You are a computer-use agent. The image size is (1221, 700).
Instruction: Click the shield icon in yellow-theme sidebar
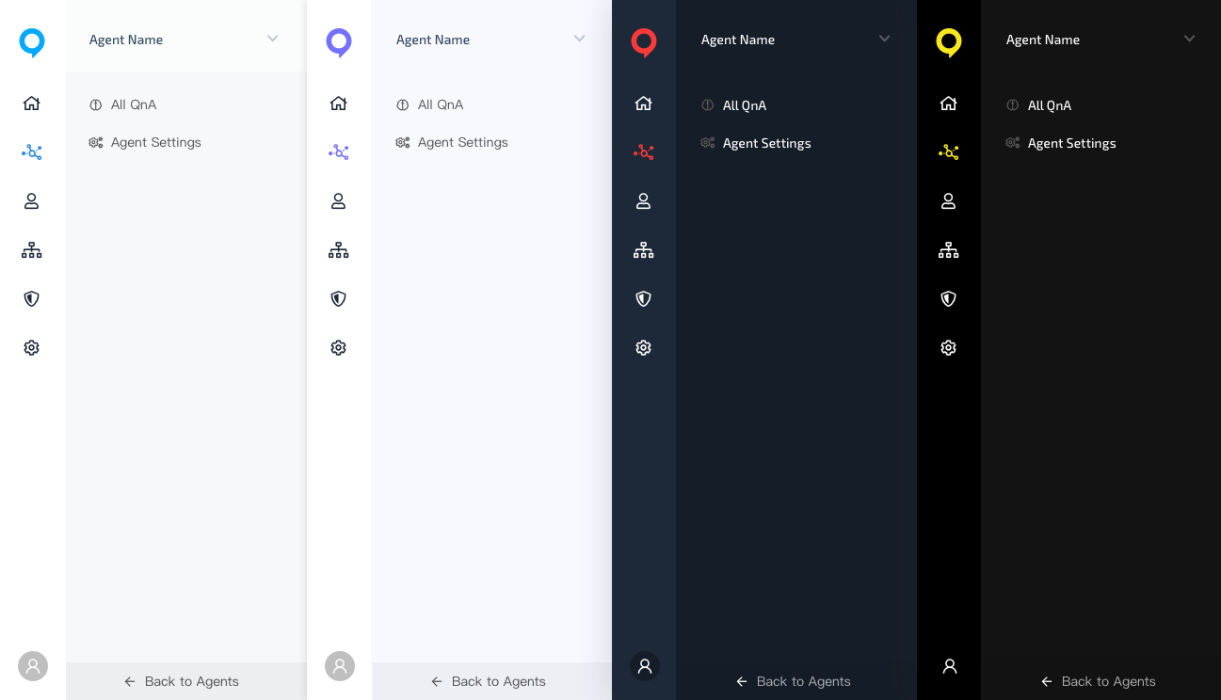(949, 299)
